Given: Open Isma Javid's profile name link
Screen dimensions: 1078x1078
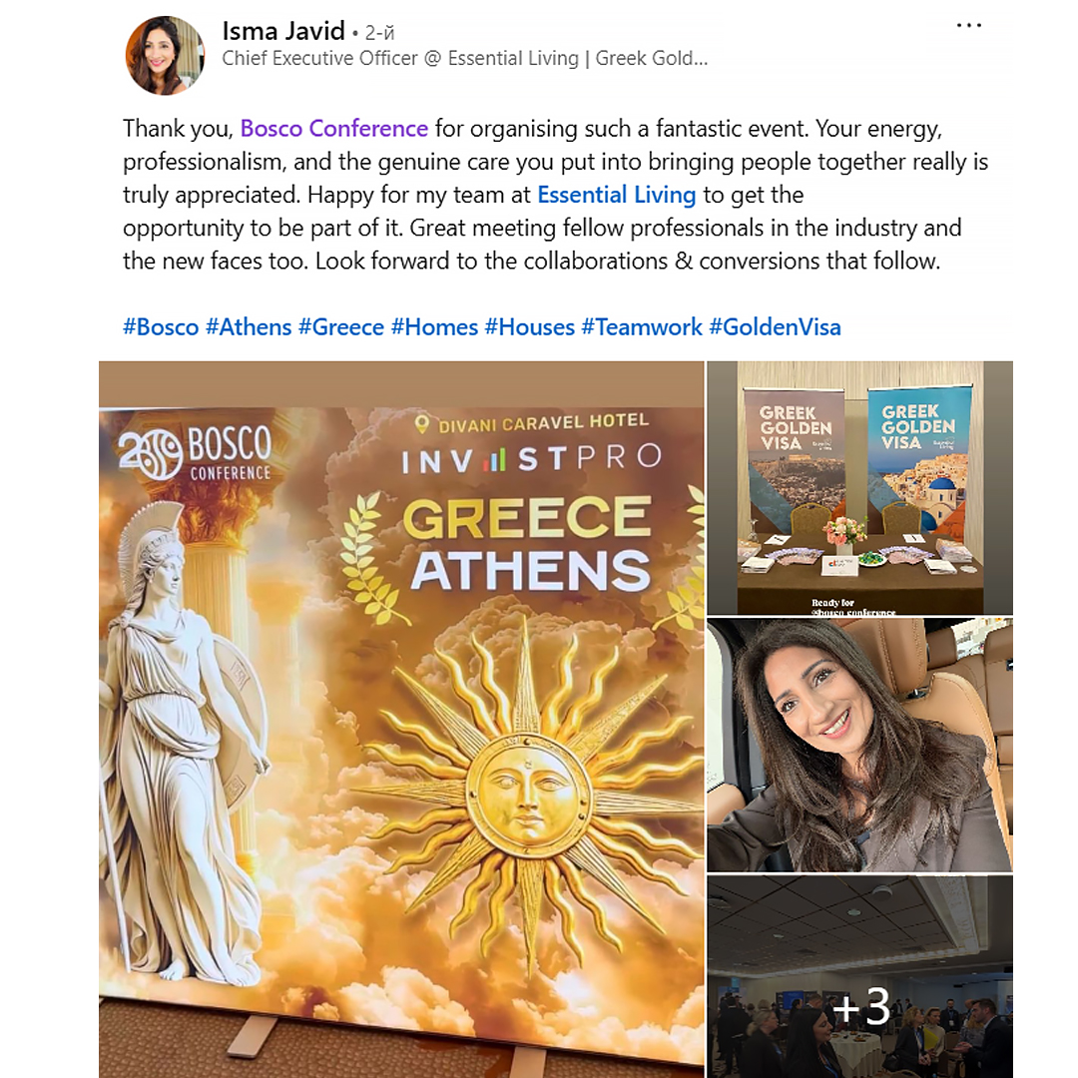Looking at the screenshot, I should click(x=283, y=31).
